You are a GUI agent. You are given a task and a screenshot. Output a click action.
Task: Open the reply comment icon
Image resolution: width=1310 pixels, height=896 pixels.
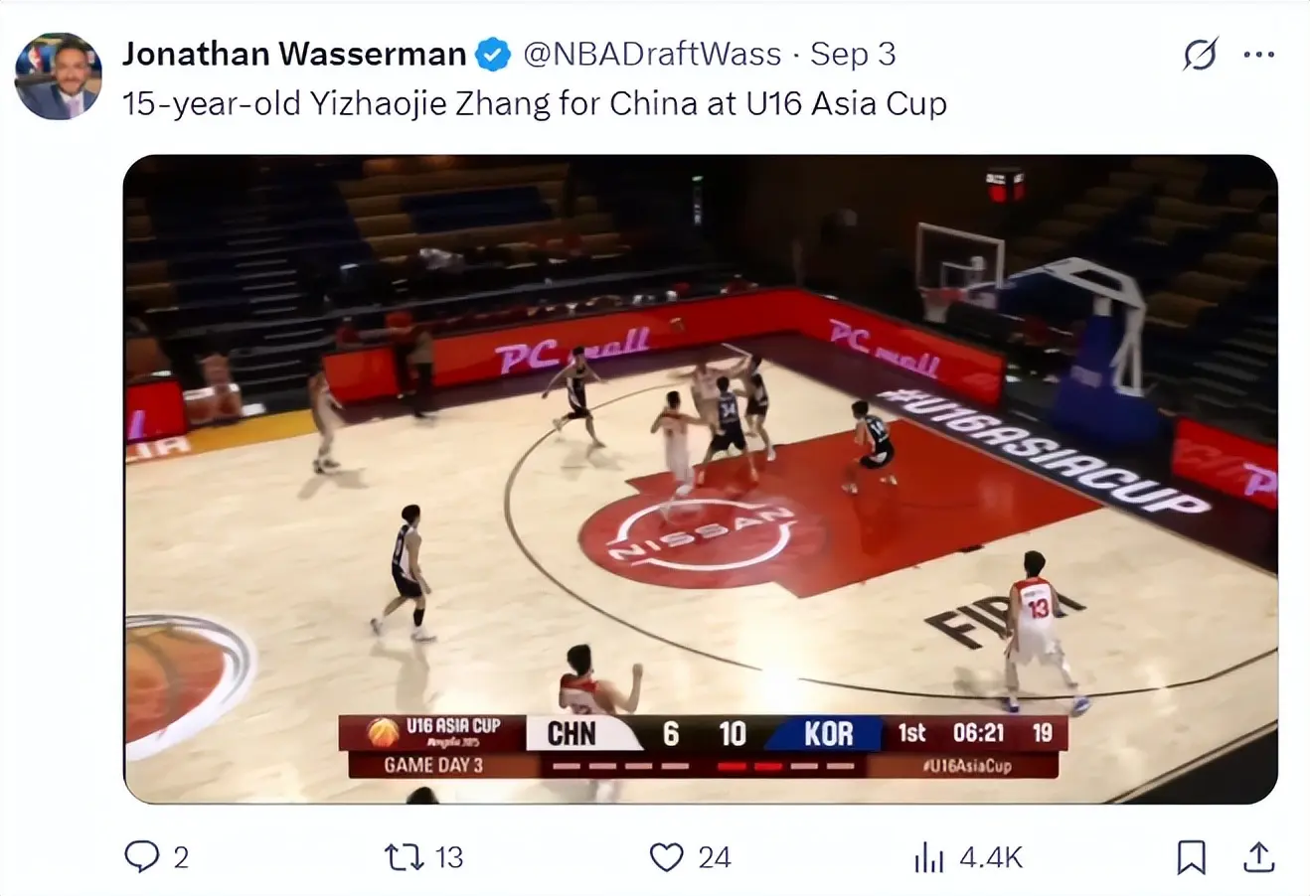coord(141,856)
